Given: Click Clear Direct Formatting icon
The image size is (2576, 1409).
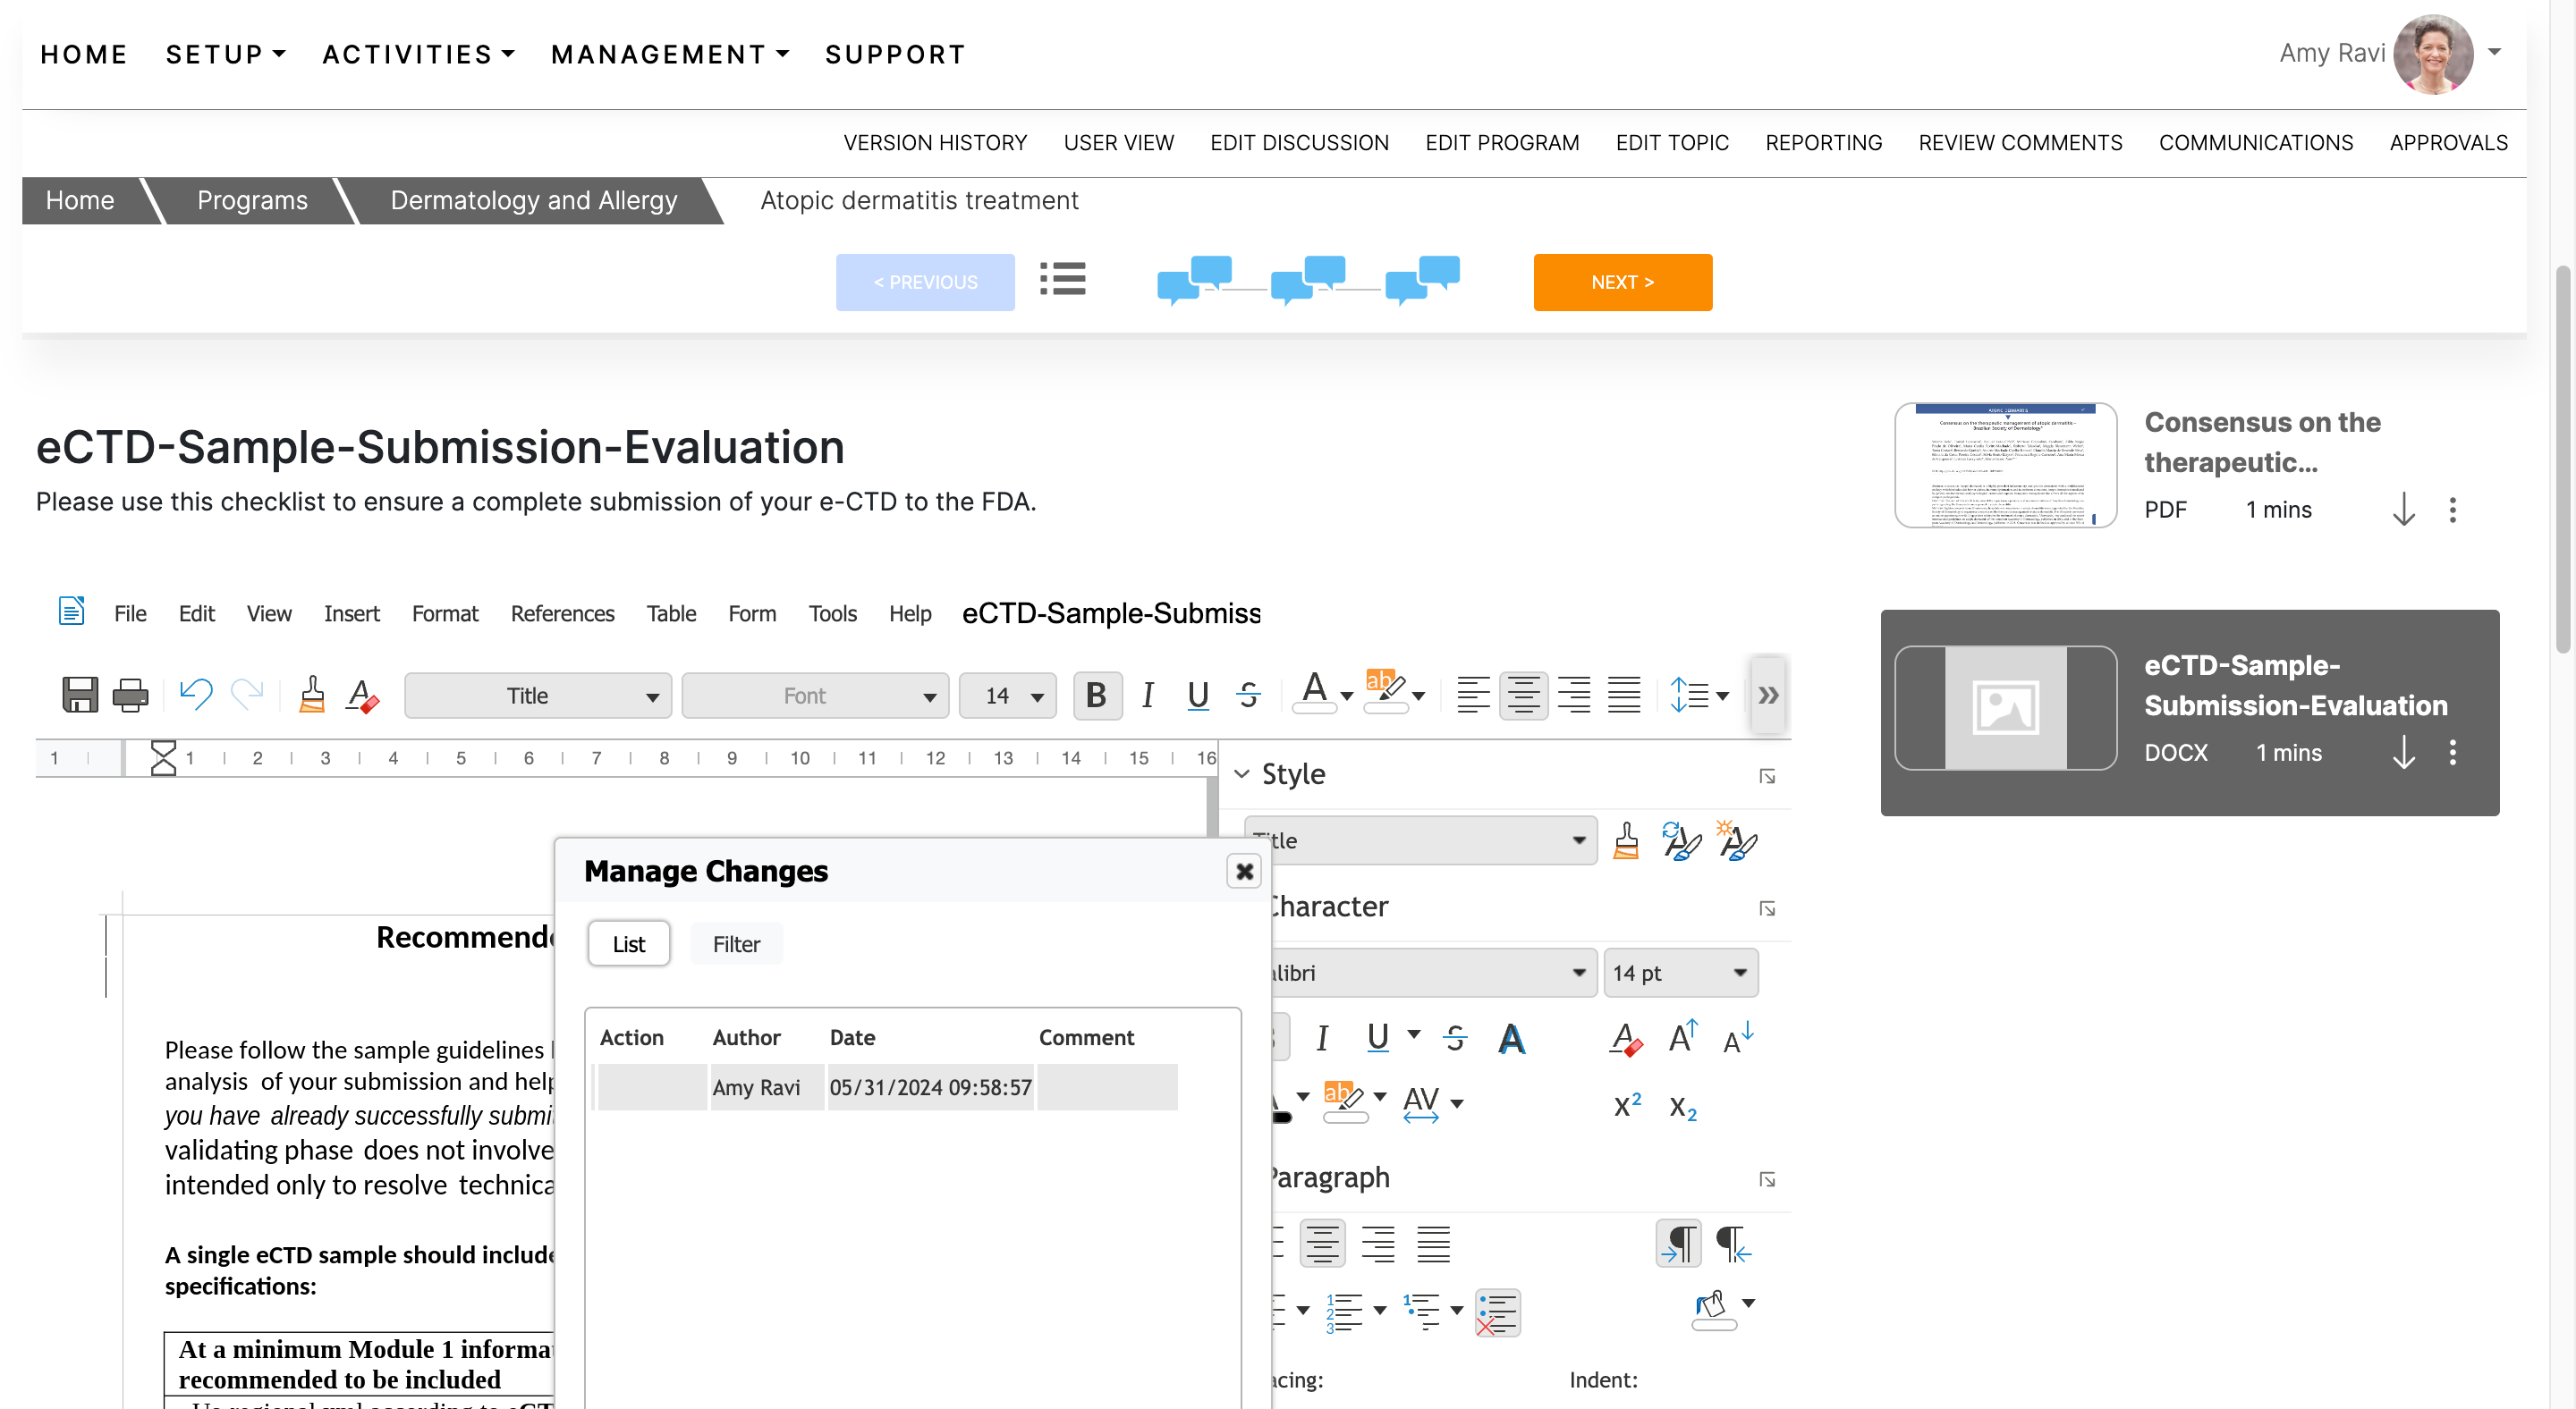Looking at the screenshot, I should [362, 695].
